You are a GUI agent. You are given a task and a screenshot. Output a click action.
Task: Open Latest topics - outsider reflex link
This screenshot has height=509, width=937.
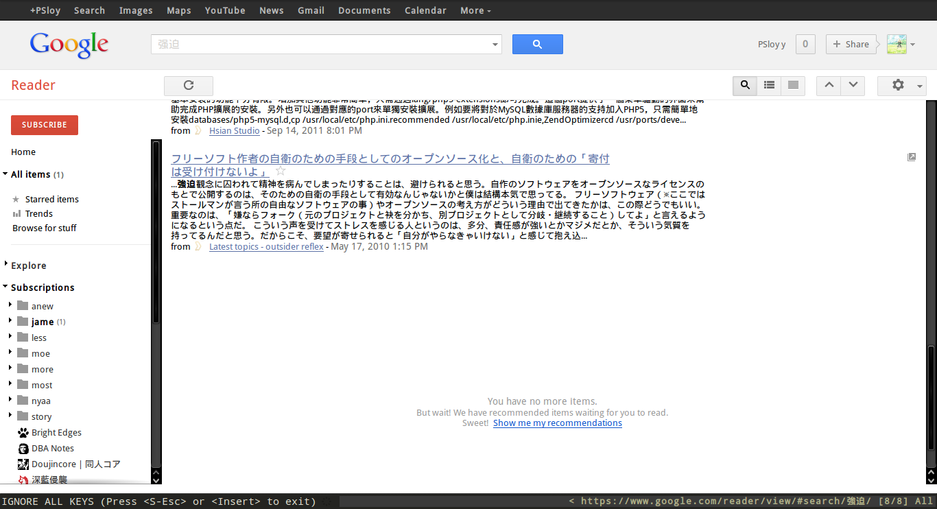266,246
